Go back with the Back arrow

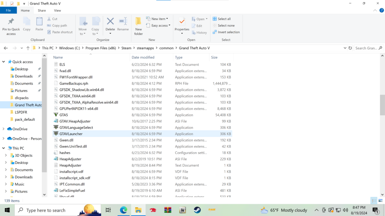[6, 48]
